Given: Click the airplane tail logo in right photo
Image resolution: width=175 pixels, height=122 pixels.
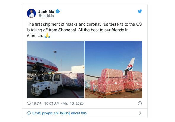Looking at the screenshot, I should (130, 67).
